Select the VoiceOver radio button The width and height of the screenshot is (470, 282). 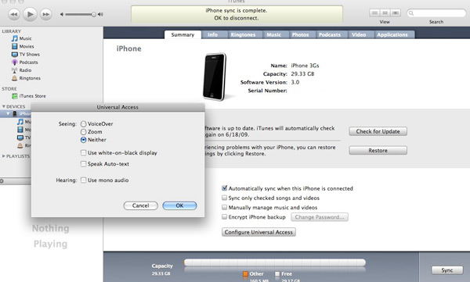pyautogui.click(x=83, y=123)
